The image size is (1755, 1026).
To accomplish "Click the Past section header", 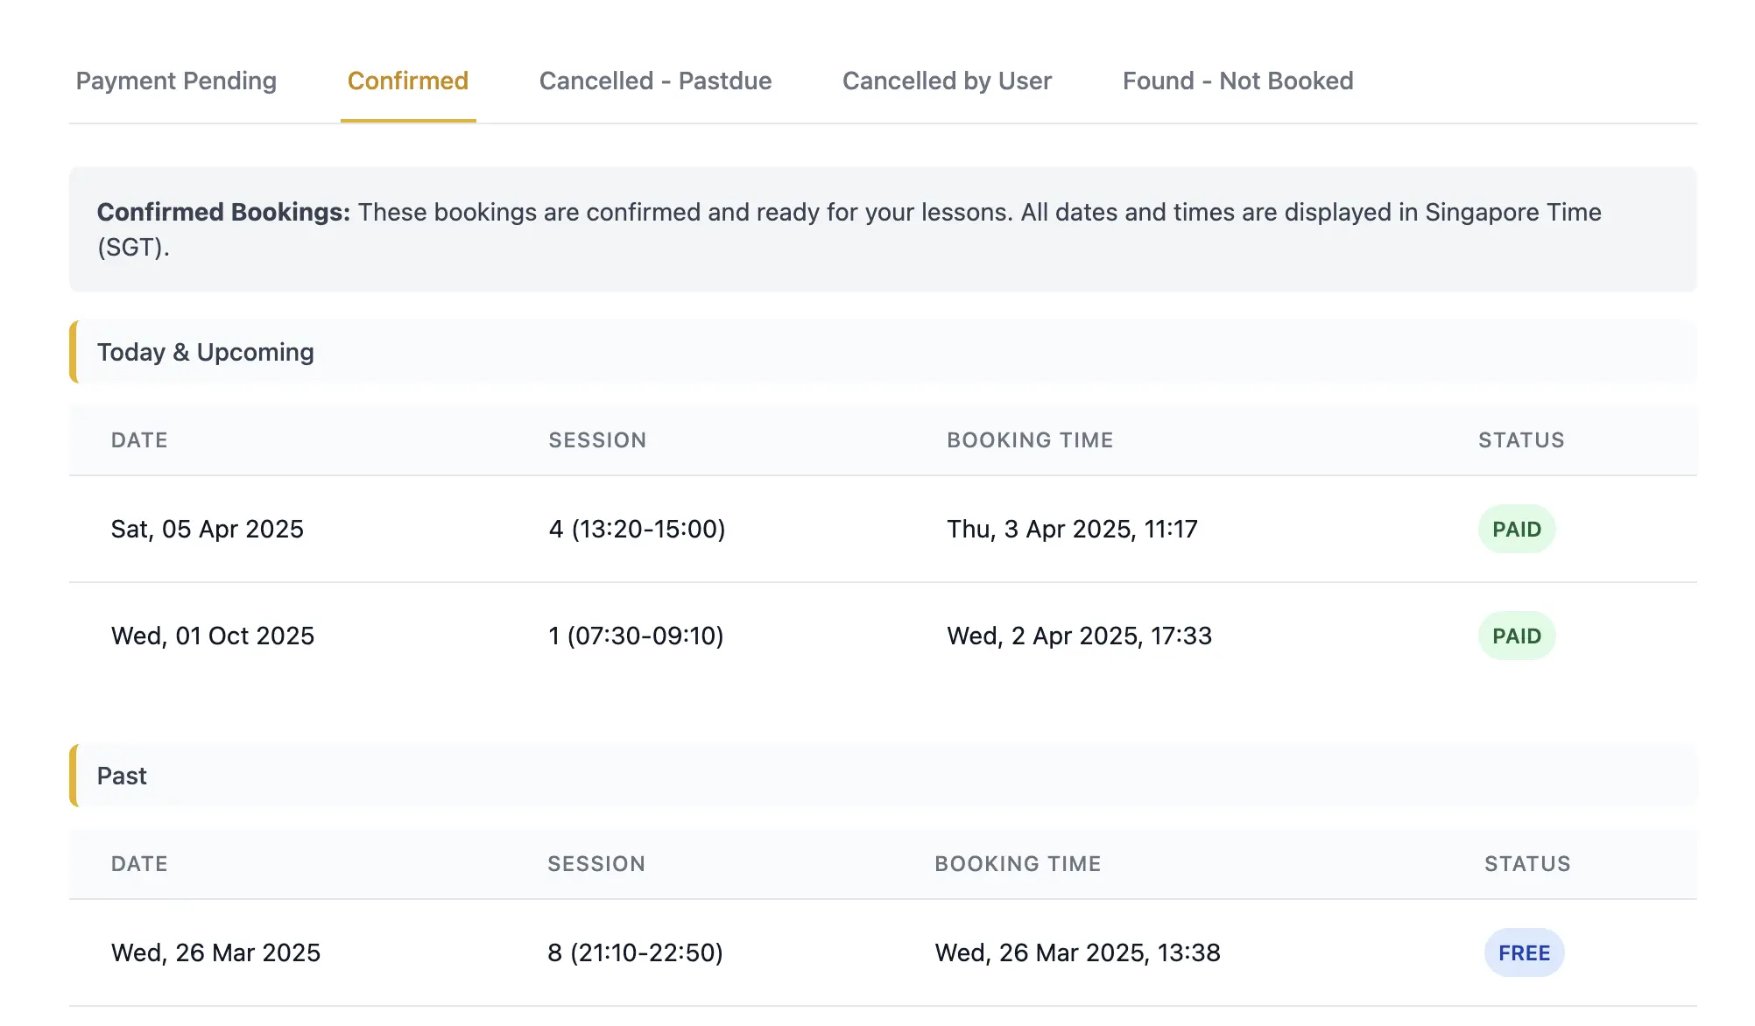I will pos(122,776).
